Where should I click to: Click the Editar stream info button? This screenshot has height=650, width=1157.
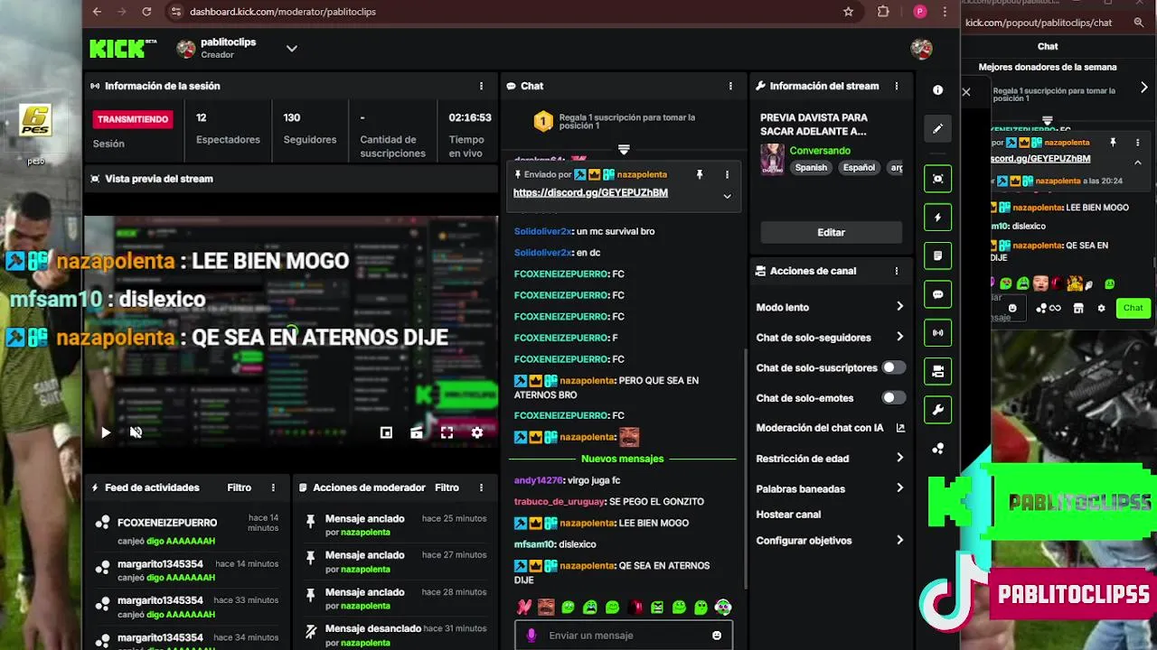[x=831, y=232]
